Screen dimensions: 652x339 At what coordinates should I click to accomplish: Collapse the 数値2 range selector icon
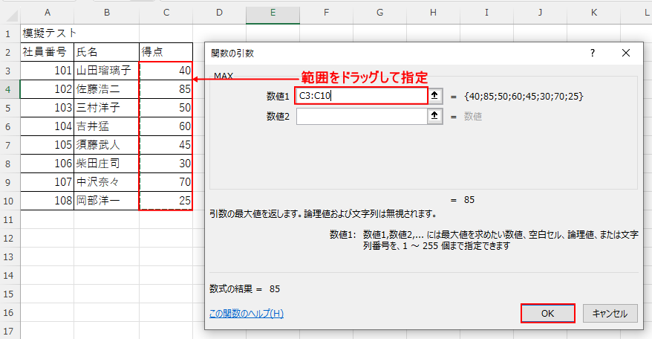434,116
